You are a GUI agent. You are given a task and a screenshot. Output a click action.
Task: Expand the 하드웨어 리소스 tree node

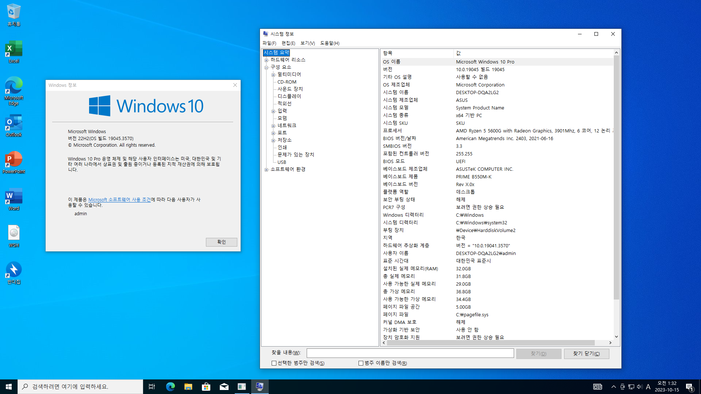pyautogui.click(x=267, y=60)
